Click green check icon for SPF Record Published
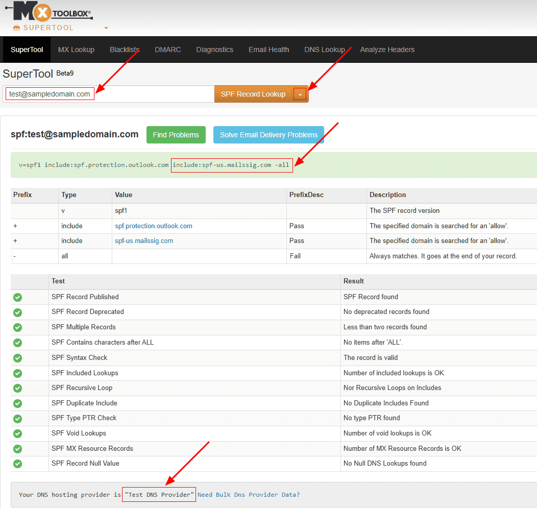537x508 pixels. pos(17,297)
